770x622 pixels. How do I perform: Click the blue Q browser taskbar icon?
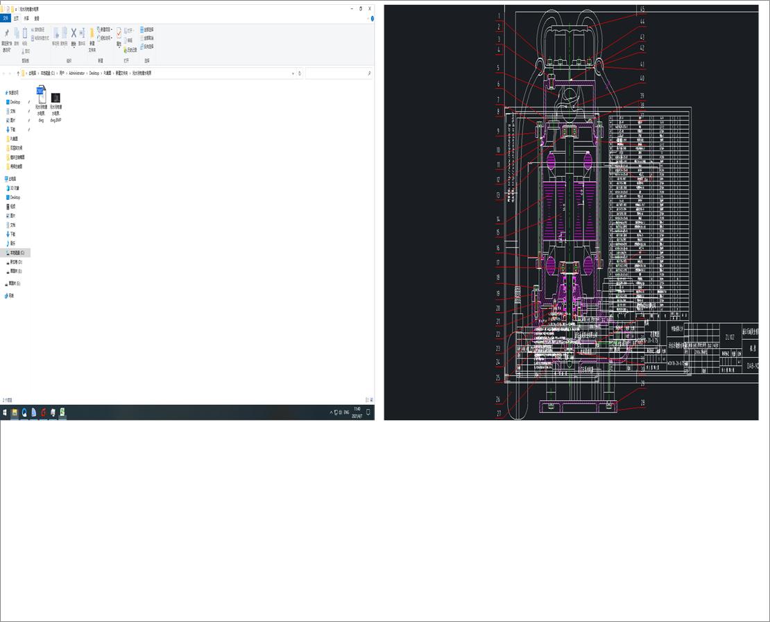(24, 413)
